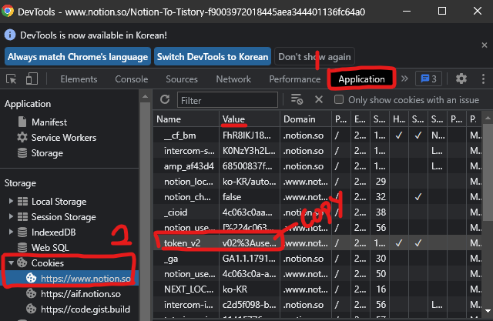Click Secure checkmark in notion_ch... row

tap(418, 196)
